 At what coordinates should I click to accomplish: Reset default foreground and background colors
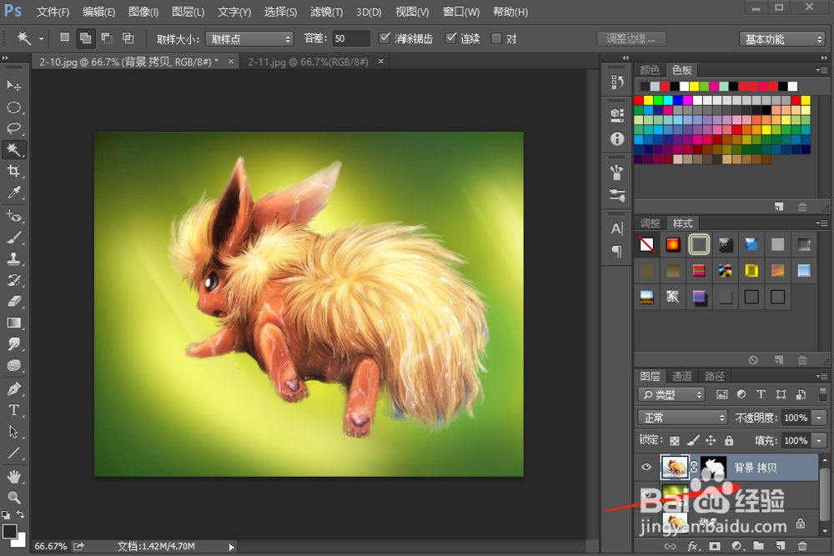[x=6, y=514]
